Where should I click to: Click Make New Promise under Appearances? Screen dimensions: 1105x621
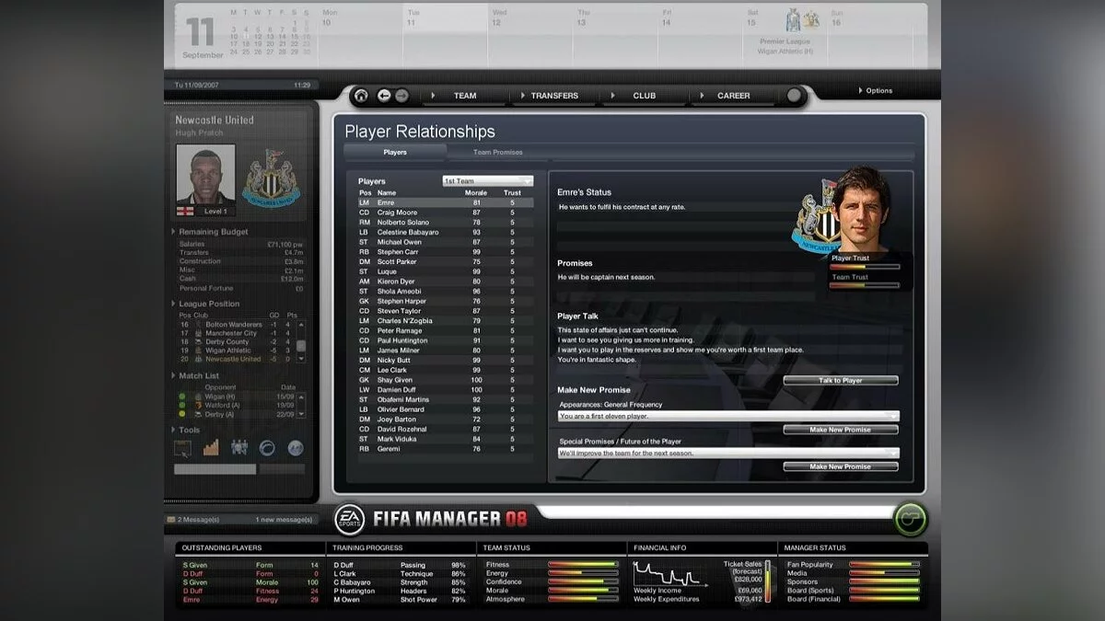841,430
